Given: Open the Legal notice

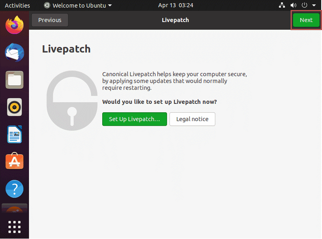Looking at the screenshot, I should click(x=192, y=119).
